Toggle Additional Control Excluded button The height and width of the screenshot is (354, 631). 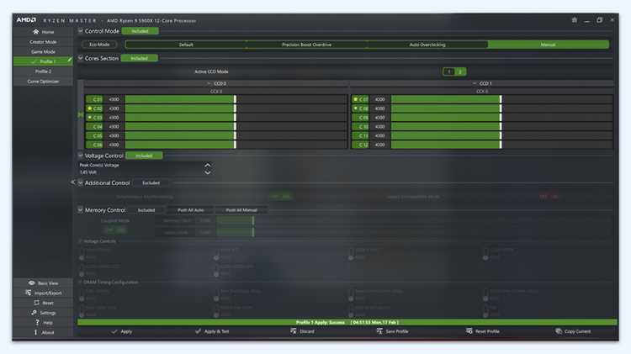(151, 183)
